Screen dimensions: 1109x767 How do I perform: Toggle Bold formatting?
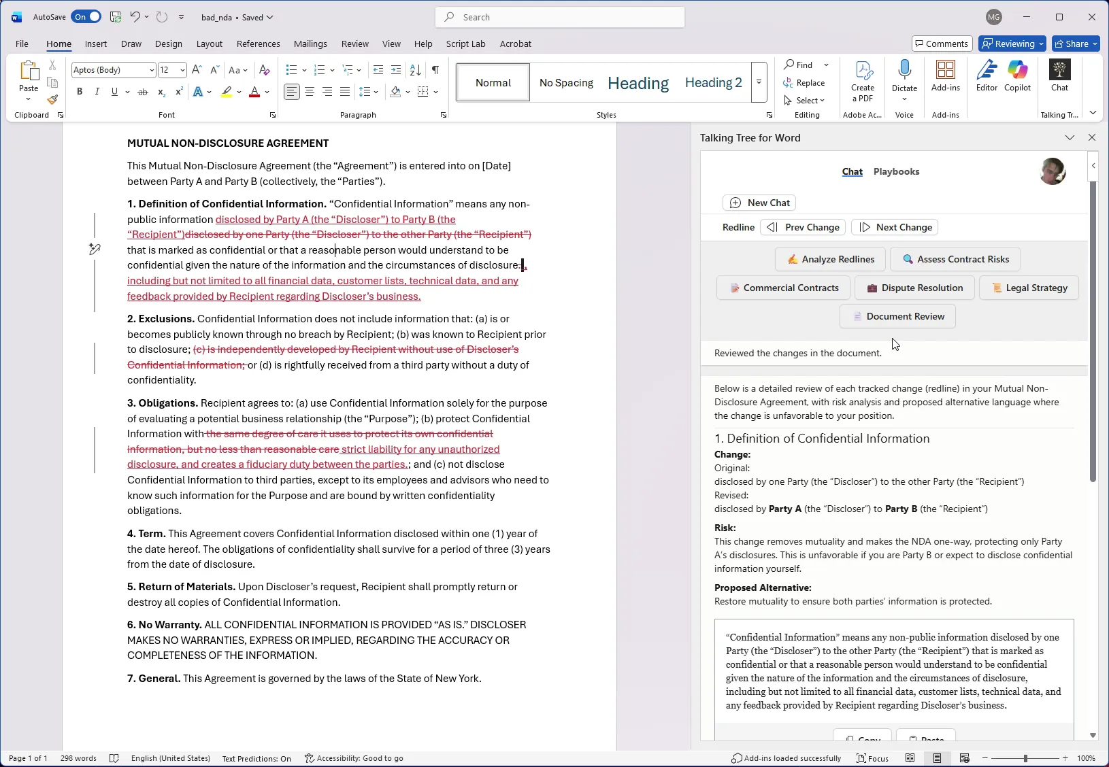click(80, 92)
